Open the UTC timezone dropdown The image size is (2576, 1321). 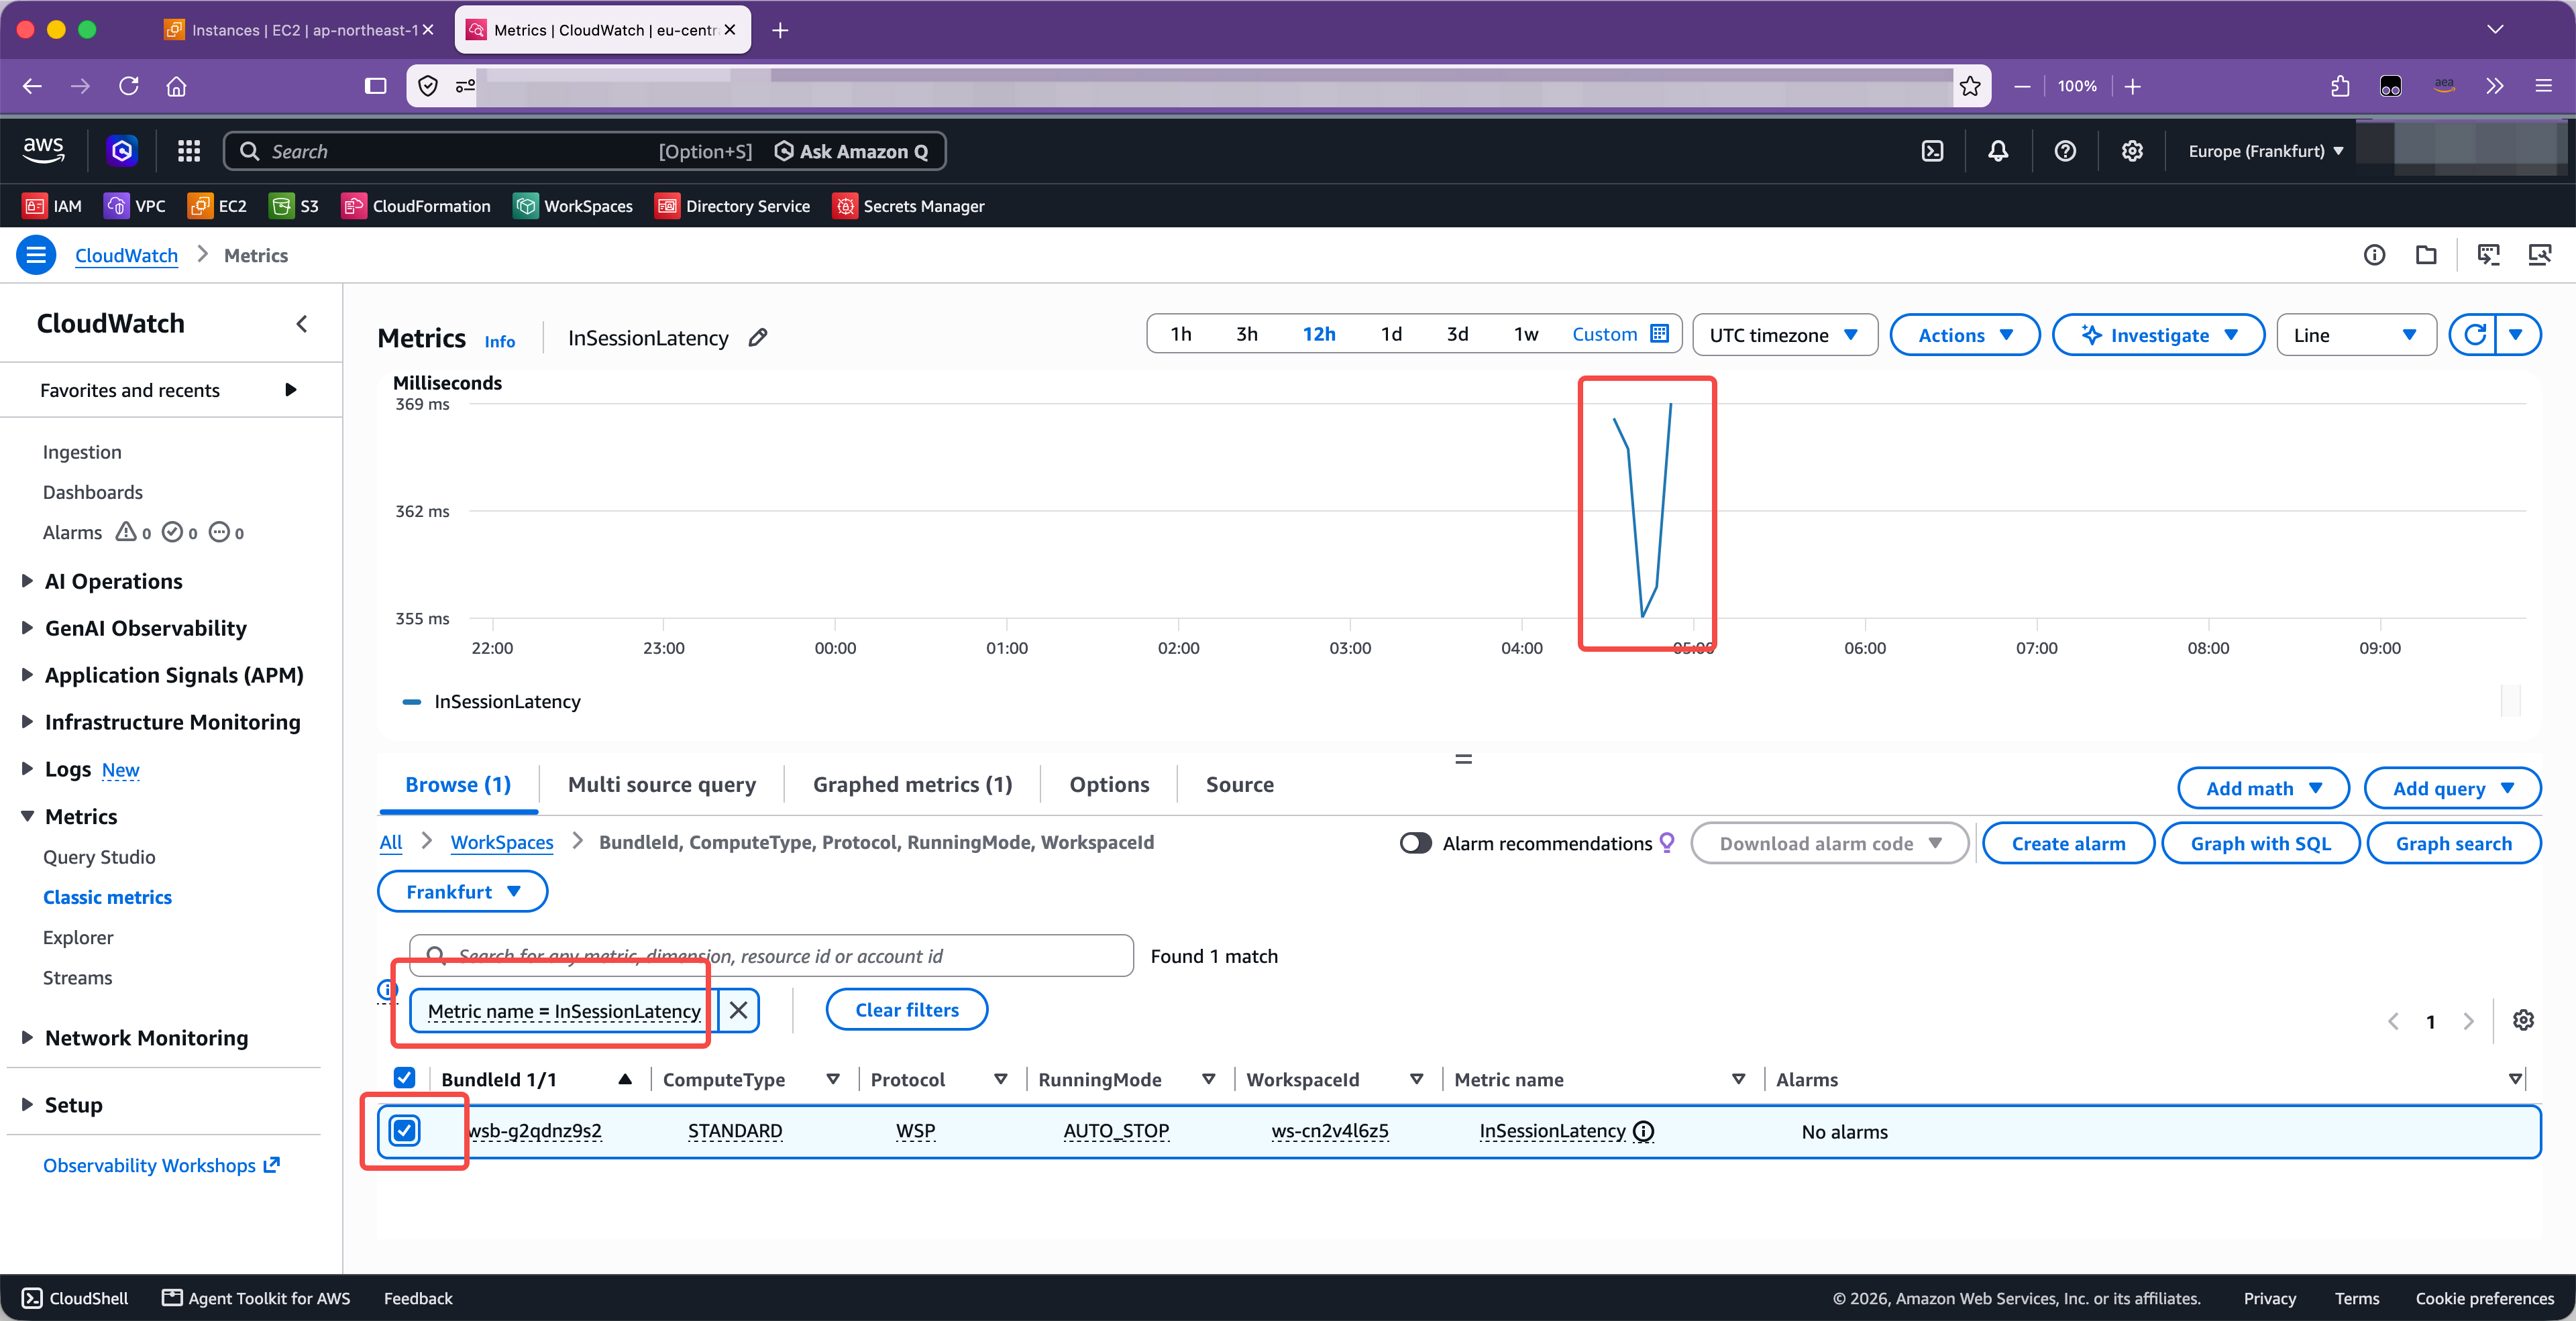[x=1785, y=335]
